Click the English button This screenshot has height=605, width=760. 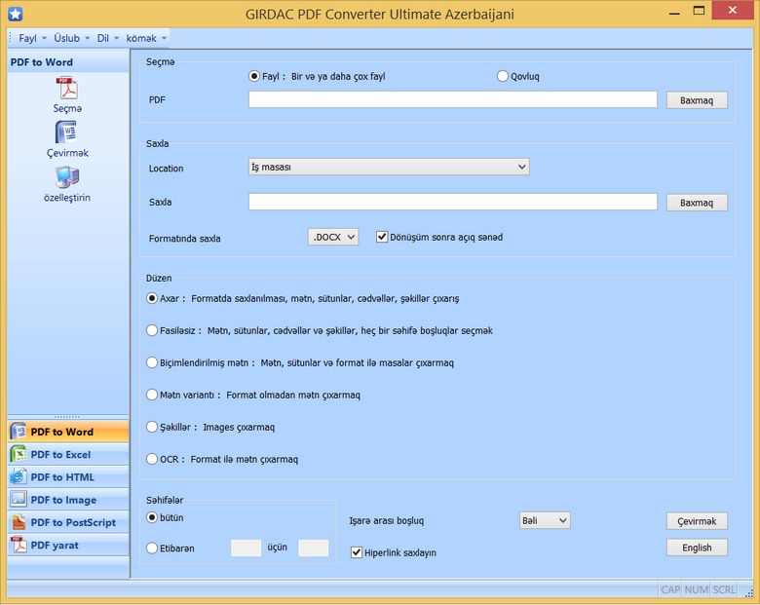pyautogui.click(x=697, y=548)
